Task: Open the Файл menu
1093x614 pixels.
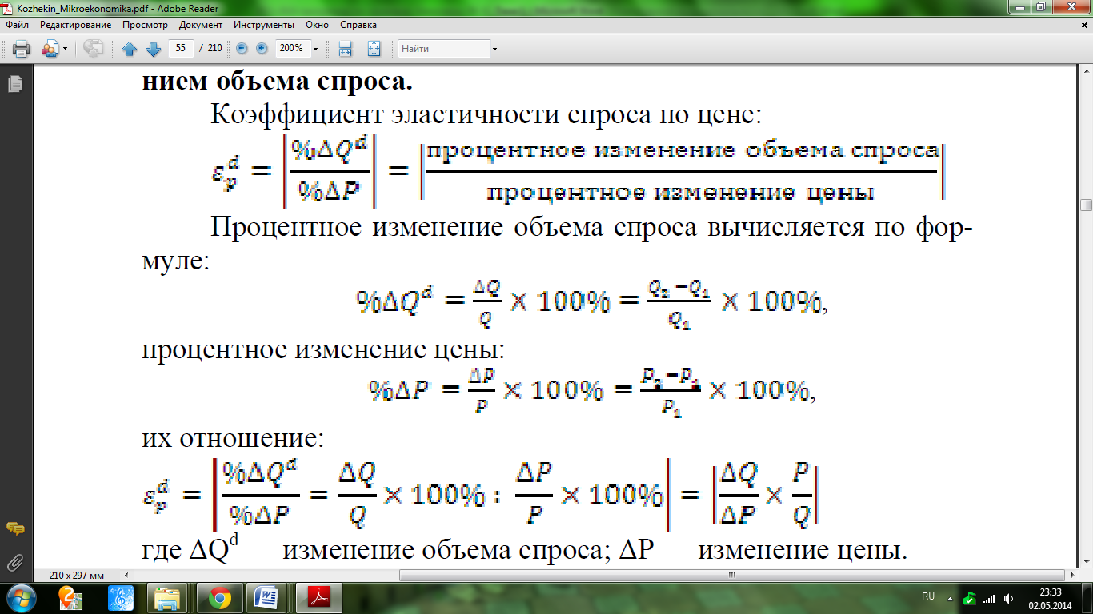Action: [17, 25]
